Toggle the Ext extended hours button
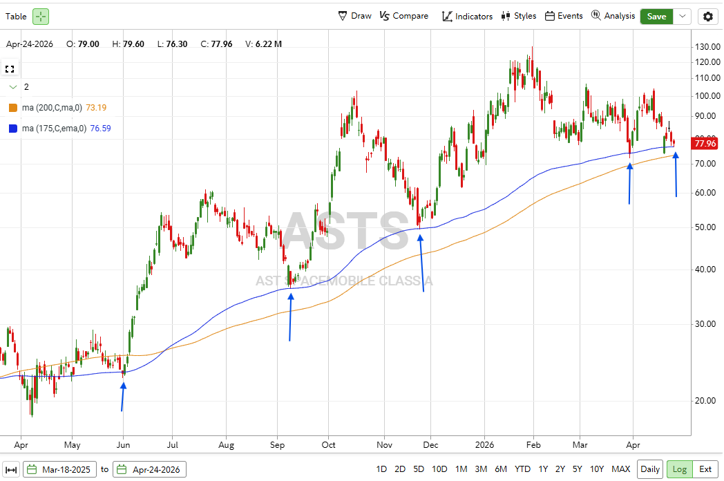This screenshot has height=481, width=724. [705, 469]
